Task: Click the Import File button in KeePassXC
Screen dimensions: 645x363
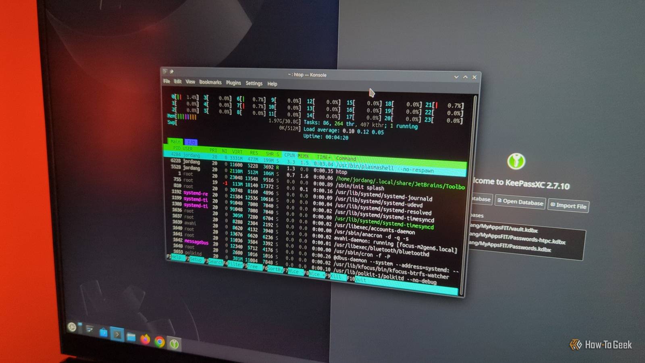Action: coord(568,206)
